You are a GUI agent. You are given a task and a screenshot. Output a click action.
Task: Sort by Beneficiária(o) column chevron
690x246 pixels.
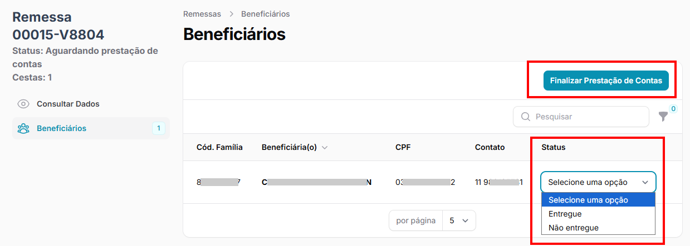click(x=325, y=148)
